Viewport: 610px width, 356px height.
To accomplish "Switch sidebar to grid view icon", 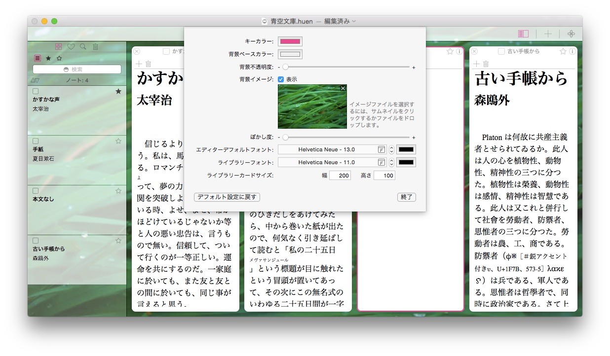I will click(59, 46).
